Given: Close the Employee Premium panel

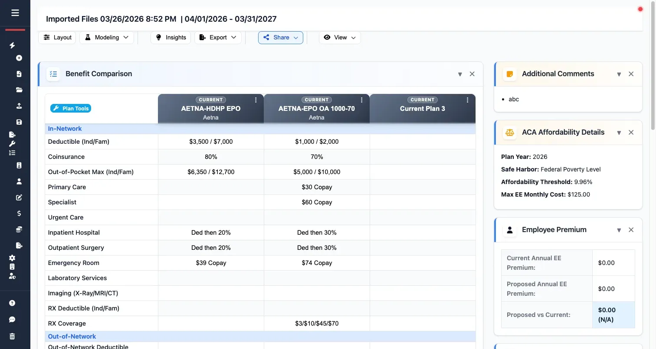Looking at the screenshot, I should click(631, 230).
